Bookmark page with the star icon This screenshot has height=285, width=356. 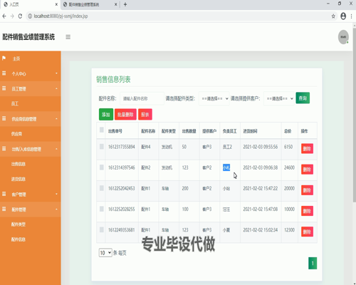tap(333, 16)
